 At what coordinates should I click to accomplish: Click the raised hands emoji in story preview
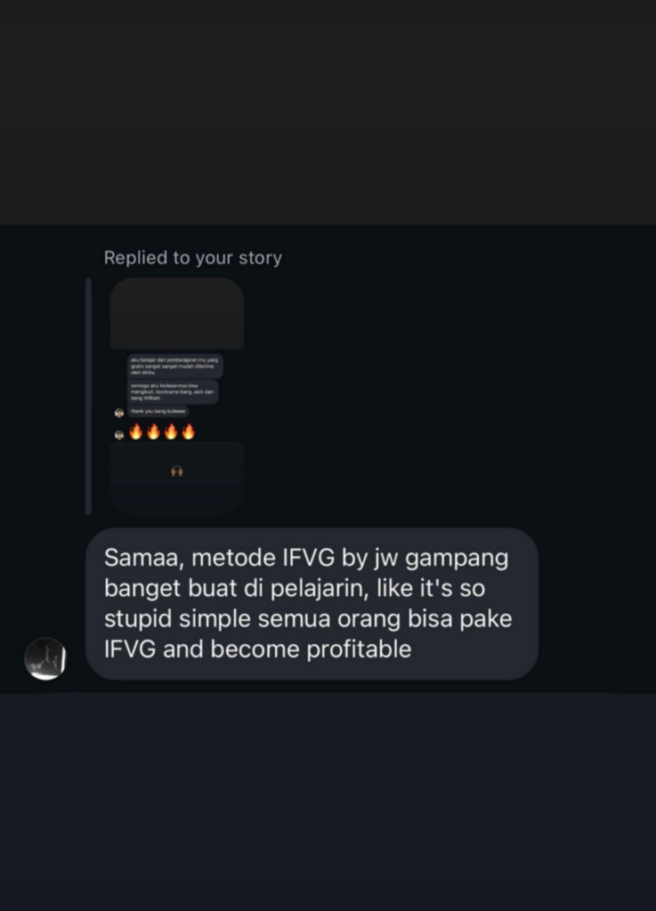coord(176,472)
